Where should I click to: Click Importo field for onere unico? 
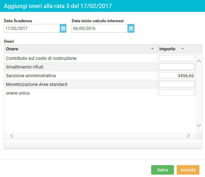point(177,93)
